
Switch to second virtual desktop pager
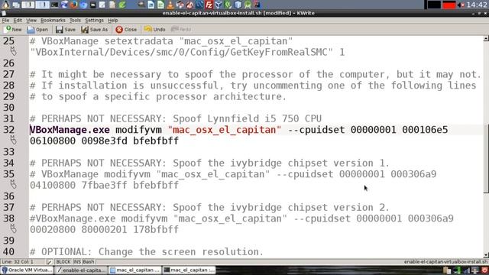coord(42,5)
